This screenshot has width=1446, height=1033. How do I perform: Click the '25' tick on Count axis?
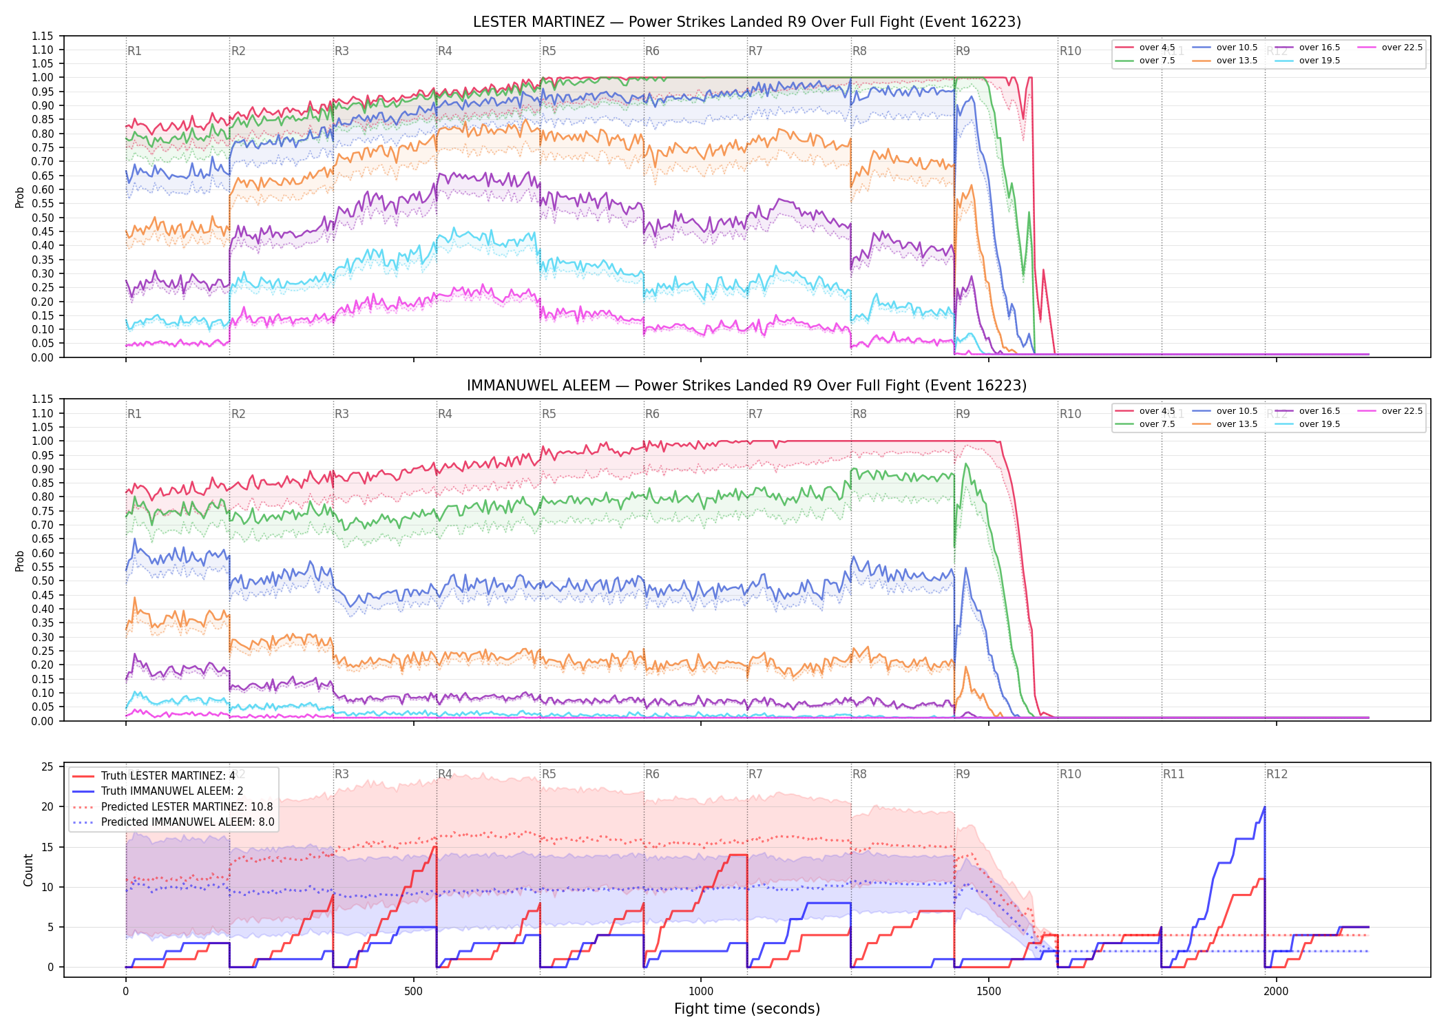point(48,766)
